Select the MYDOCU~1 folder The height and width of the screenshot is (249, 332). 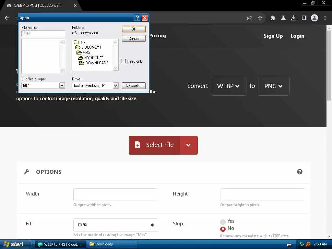pyautogui.click(x=91, y=58)
